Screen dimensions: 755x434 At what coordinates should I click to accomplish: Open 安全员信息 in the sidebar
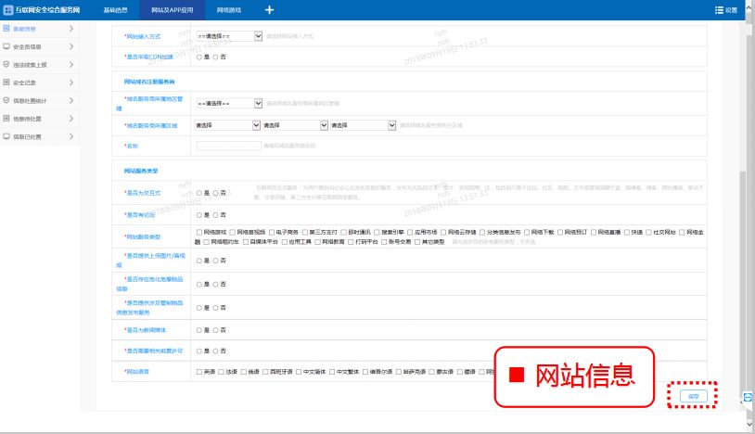click(27, 47)
